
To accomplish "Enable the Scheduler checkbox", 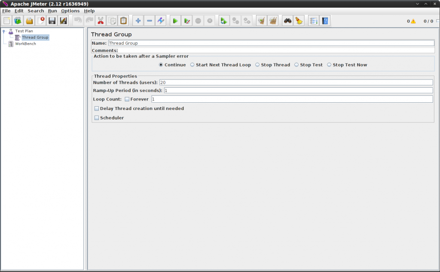I will coord(97,117).
